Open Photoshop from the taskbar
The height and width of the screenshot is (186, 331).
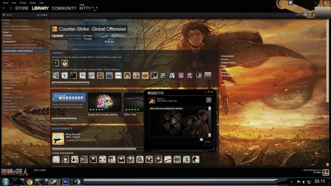click(x=66, y=182)
